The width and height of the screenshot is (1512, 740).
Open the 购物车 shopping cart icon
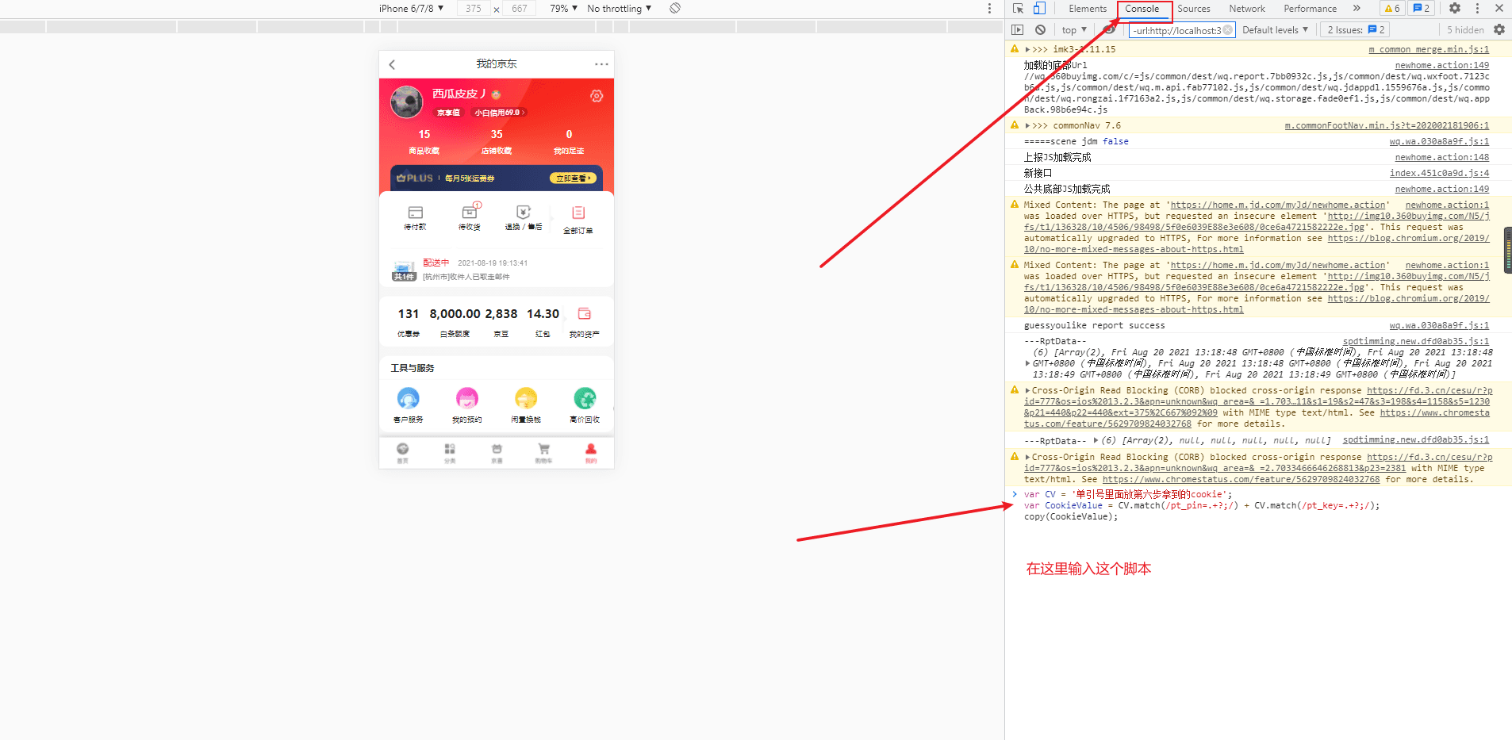click(543, 451)
